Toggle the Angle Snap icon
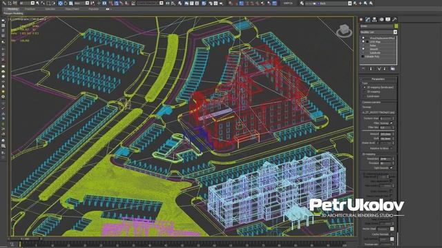 (x=116, y=3)
